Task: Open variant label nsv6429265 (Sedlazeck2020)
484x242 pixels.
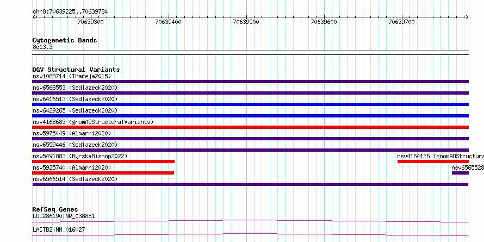Action: [x=75, y=110]
